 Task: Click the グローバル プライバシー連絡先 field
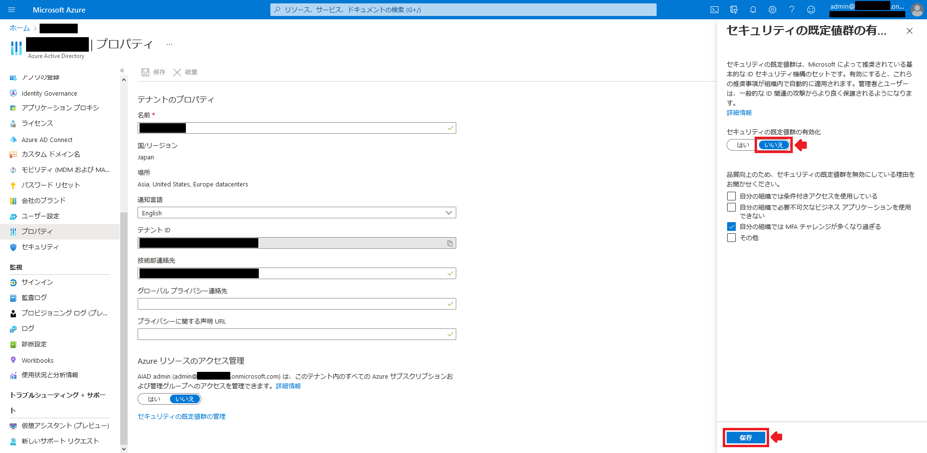tap(297, 304)
